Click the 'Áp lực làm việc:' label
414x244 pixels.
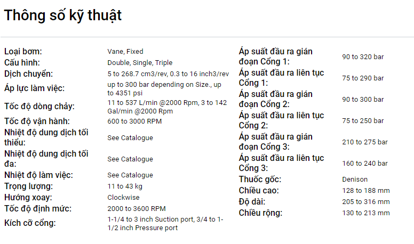pyautogui.click(x=35, y=88)
